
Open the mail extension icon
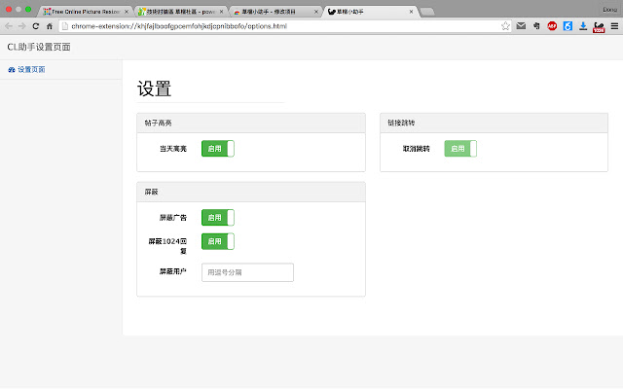pos(521,26)
